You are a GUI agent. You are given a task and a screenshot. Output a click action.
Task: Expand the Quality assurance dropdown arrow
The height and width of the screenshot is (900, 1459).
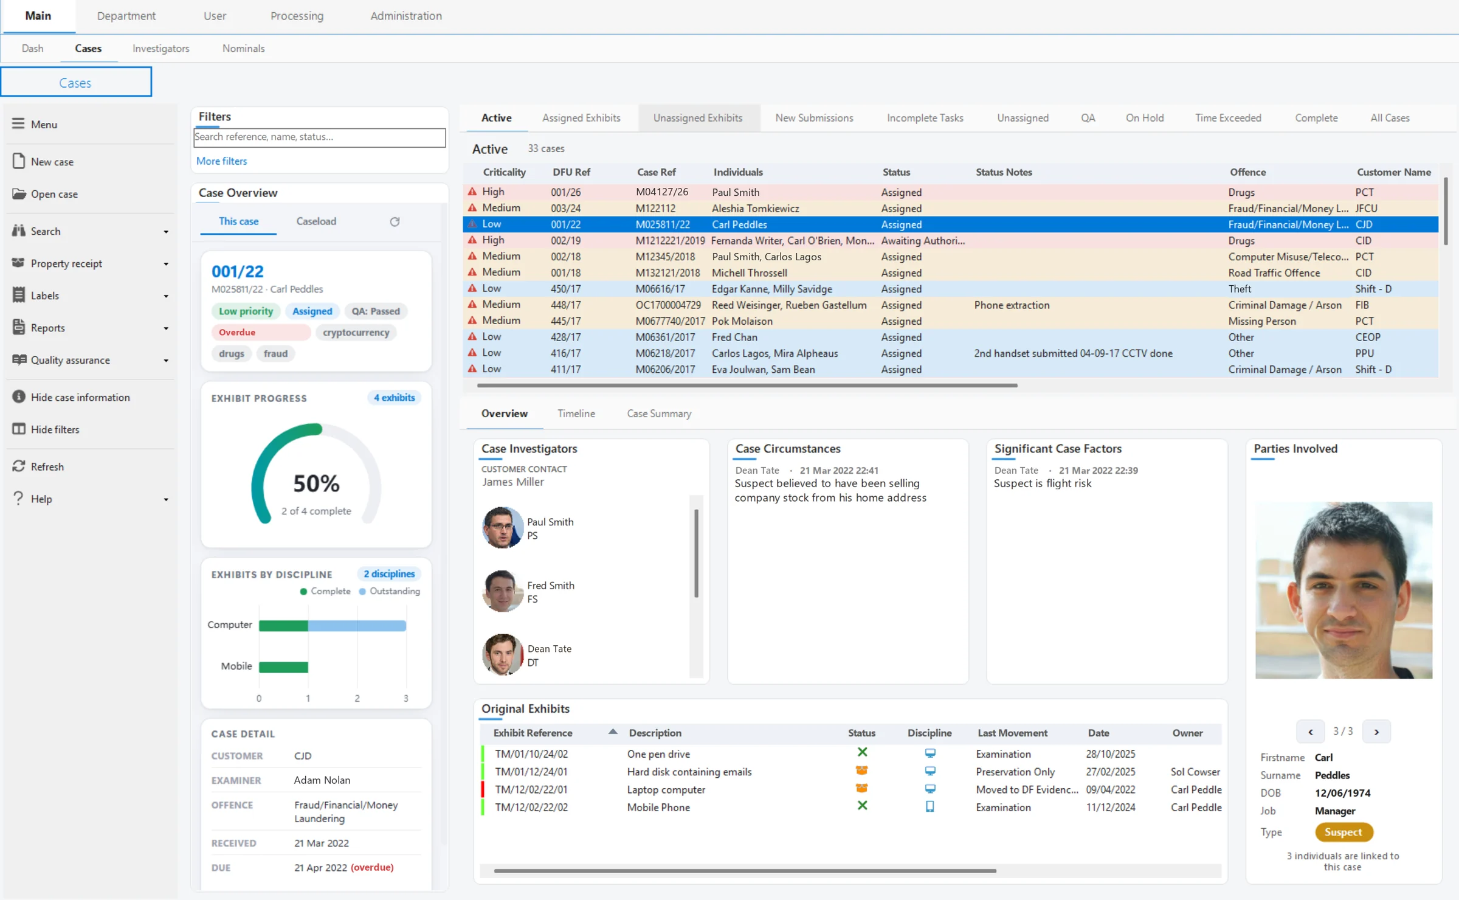point(166,361)
